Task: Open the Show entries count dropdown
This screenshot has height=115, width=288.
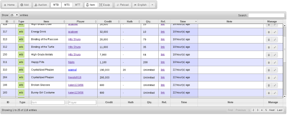Action: 14,15
